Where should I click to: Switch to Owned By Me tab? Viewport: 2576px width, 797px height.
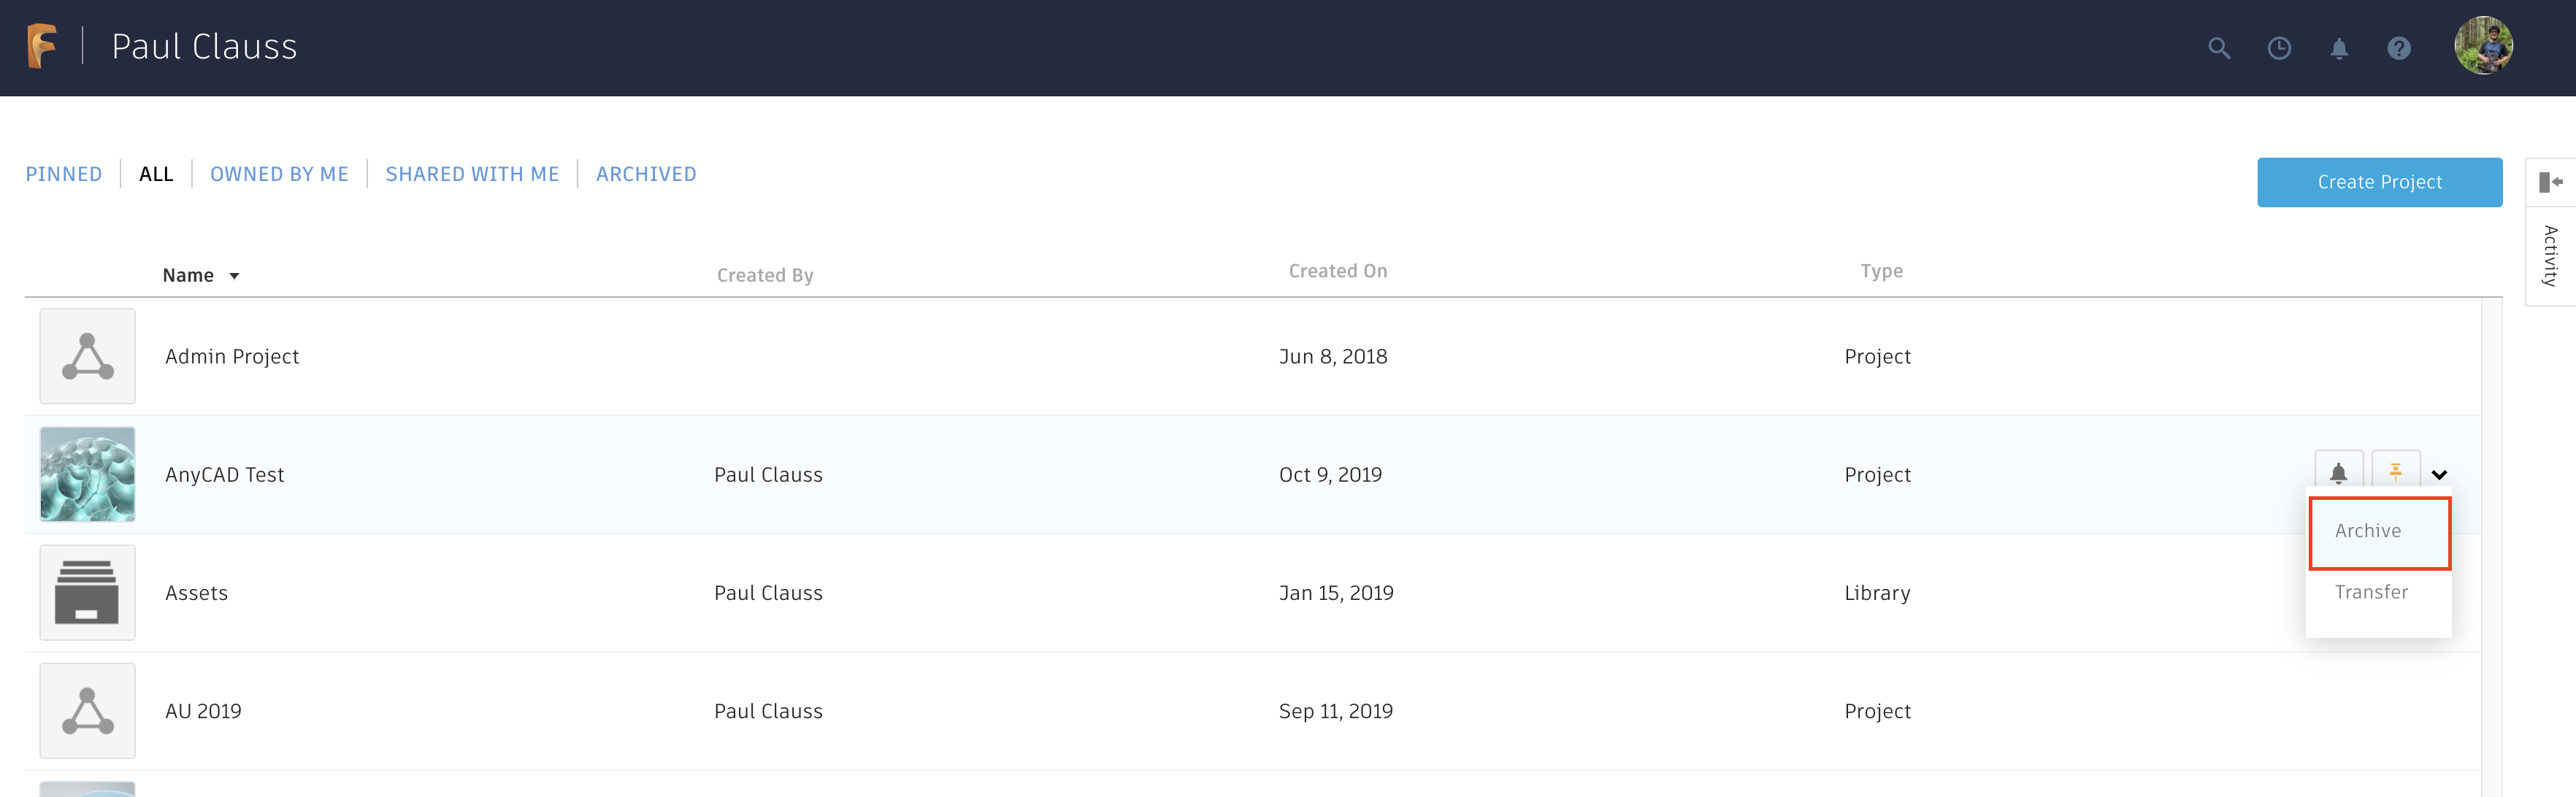(279, 174)
